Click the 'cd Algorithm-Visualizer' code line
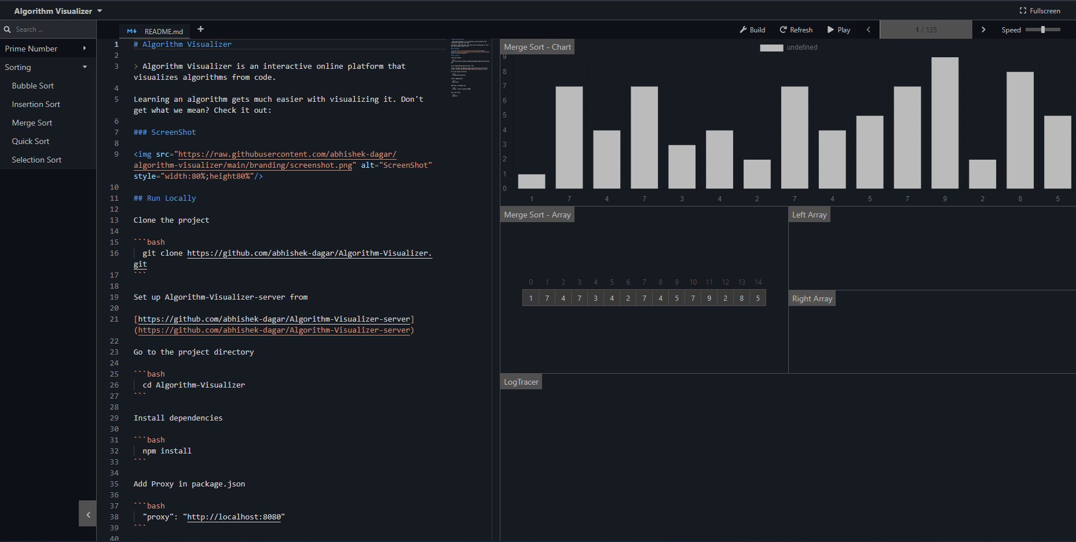This screenshot has height=542, width=1076. (x=193, y=385)
